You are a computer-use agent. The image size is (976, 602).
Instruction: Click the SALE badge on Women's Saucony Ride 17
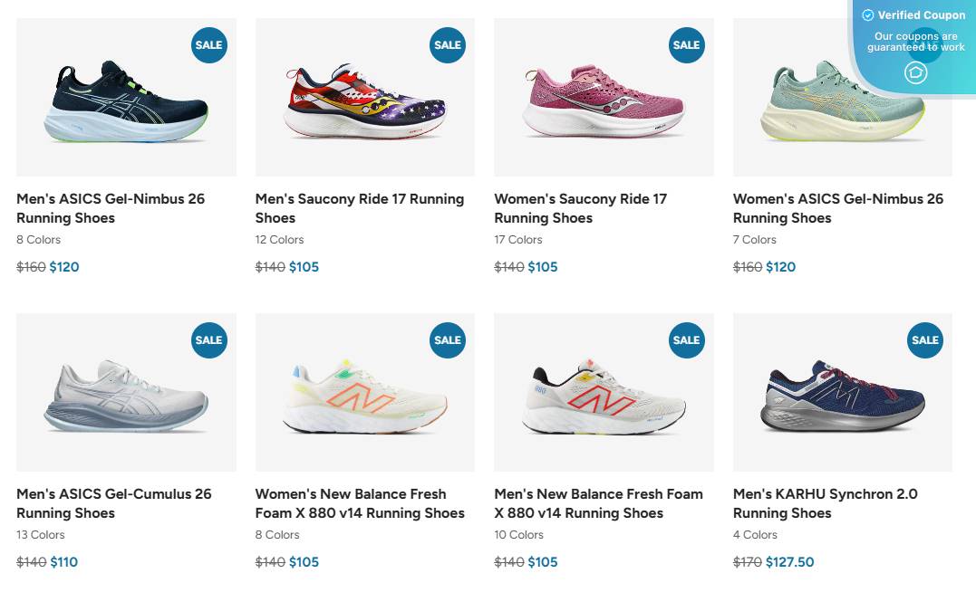pyautogui.click(x=686, y=44)
